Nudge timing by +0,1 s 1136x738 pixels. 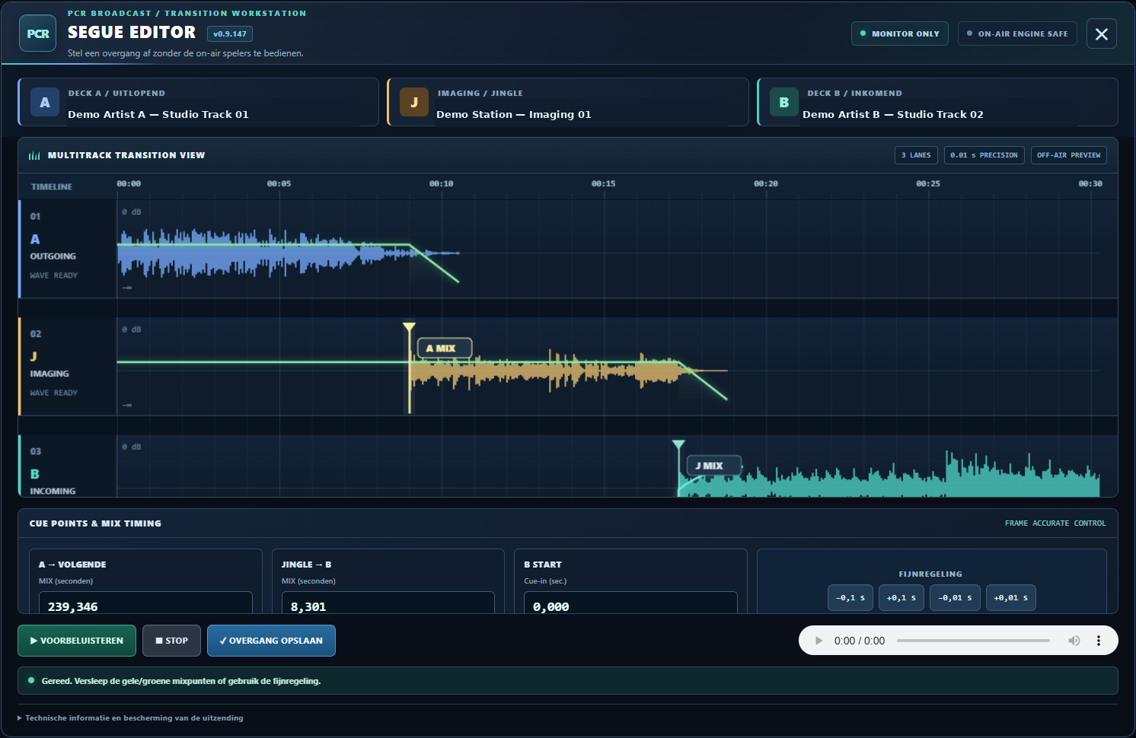[901, 598]
